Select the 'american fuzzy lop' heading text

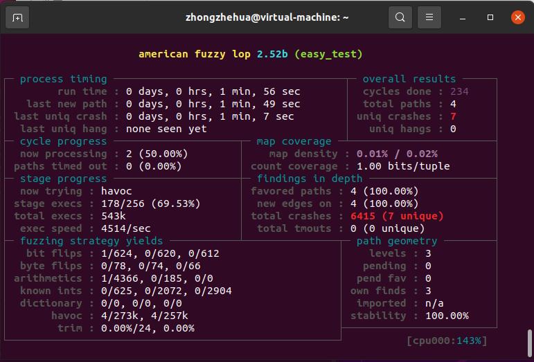tap(195, 54)
